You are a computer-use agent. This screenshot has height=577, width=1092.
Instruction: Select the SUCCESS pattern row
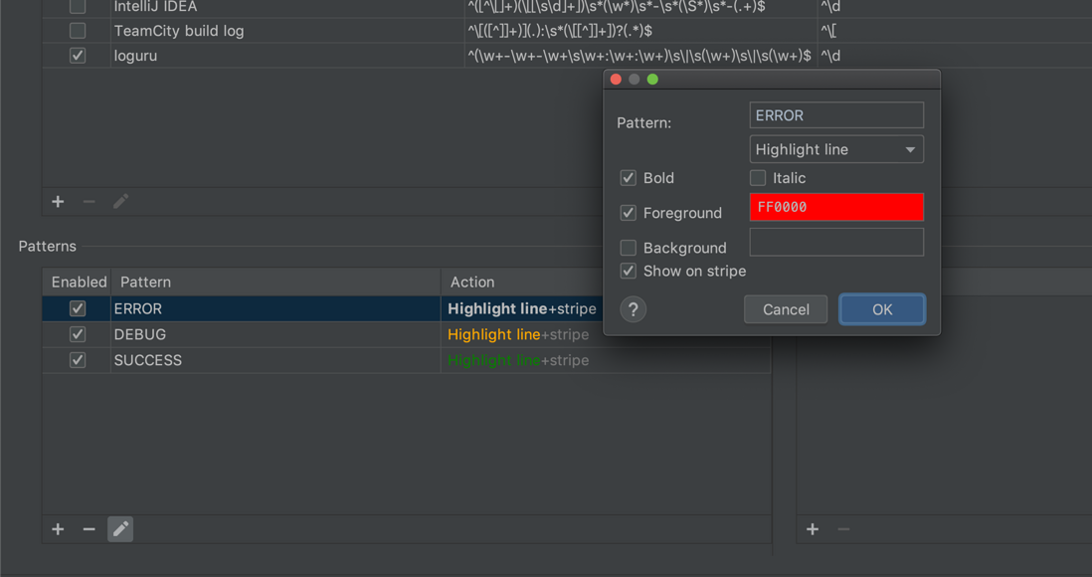click(x=406, y=360)
